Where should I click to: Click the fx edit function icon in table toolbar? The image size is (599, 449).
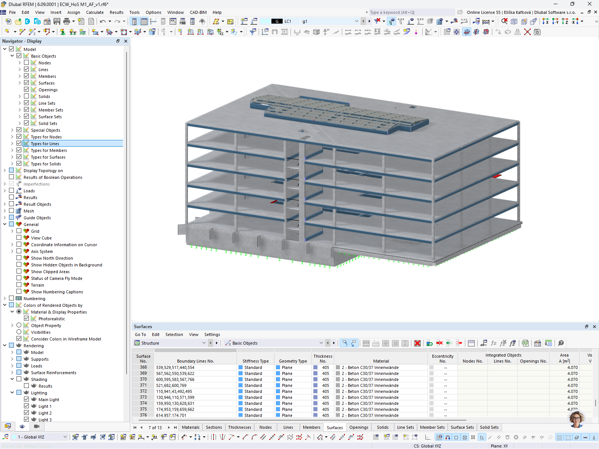(x=493, y=343)
